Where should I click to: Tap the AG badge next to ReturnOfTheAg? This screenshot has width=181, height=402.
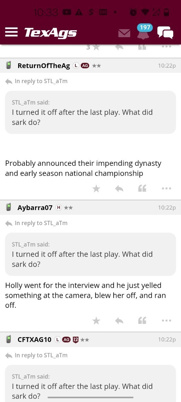(x=85, y=66)
